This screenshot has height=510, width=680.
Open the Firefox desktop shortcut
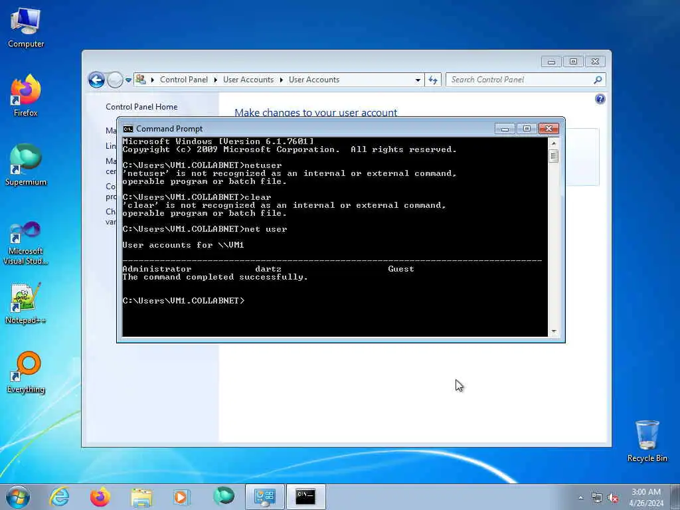[x=26, y=96]
